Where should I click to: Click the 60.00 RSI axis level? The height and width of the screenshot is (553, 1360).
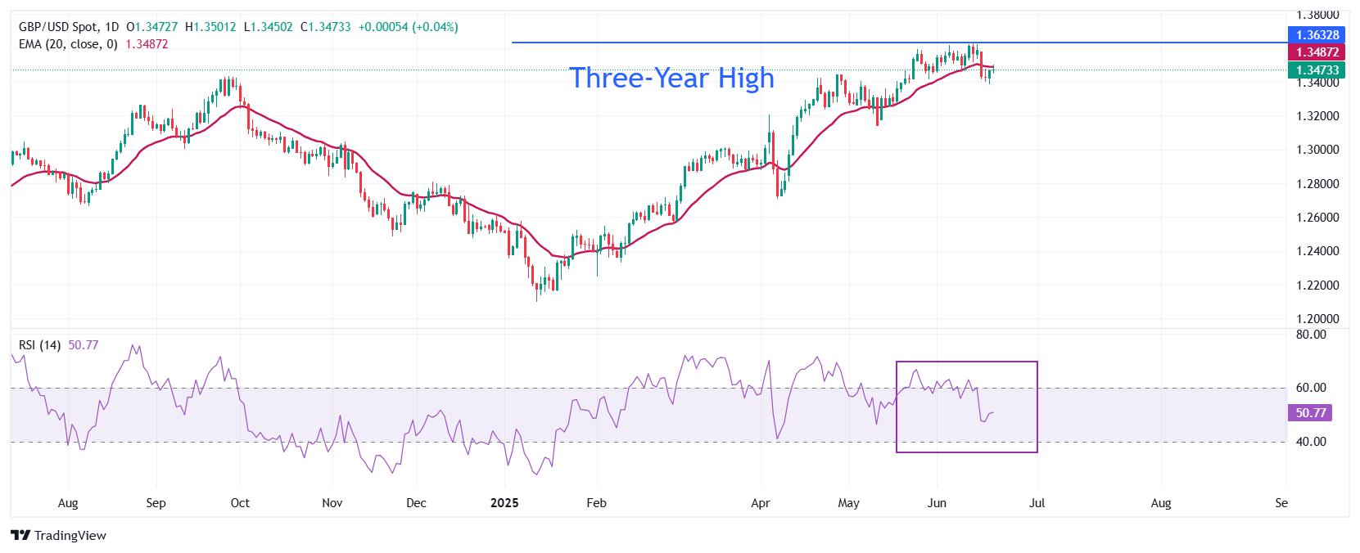pyautogui.click(x=1311, y=388)
